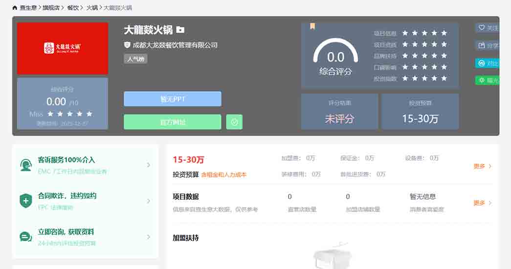This screenshot has height=269, width=511.
Task: Click the 0.0 综合评分 gauge
Action: (x=335, y=58)
